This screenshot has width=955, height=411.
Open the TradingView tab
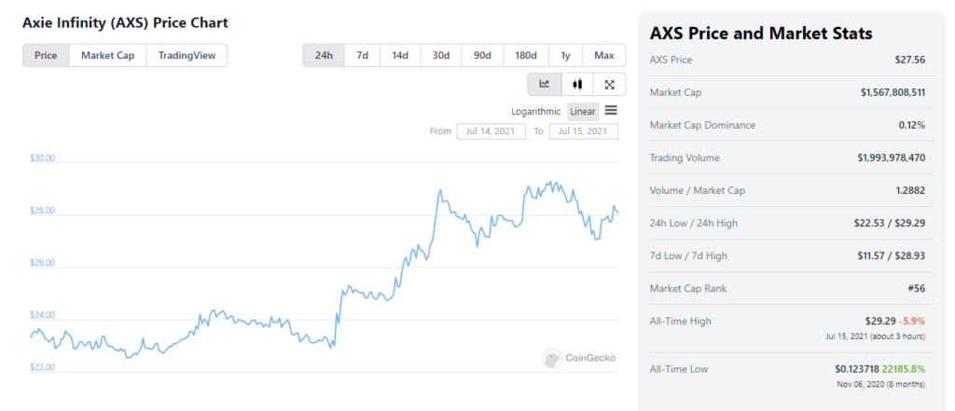pyautogui.click(x=187, y=55)
